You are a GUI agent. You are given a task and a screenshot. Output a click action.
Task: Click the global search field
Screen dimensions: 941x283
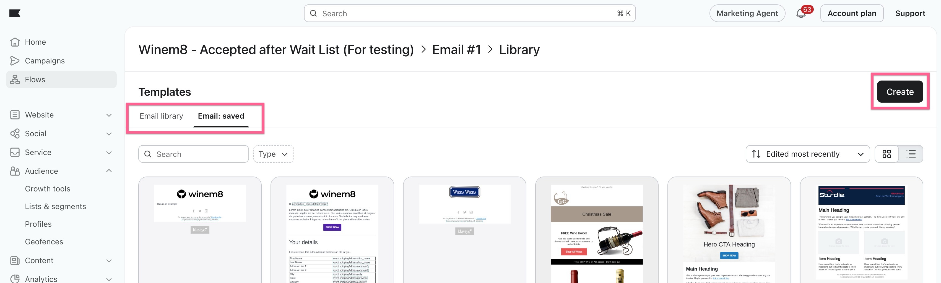(469, 14)
